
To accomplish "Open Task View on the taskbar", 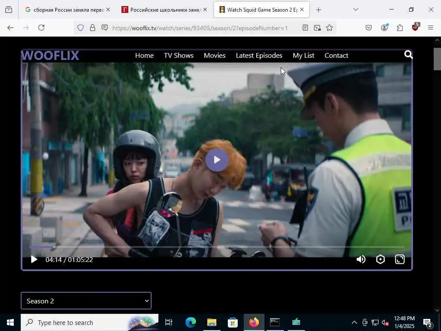I will pos(169,322).
